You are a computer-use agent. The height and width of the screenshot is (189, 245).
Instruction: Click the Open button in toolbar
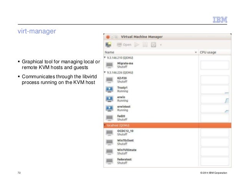pos(124,45)
